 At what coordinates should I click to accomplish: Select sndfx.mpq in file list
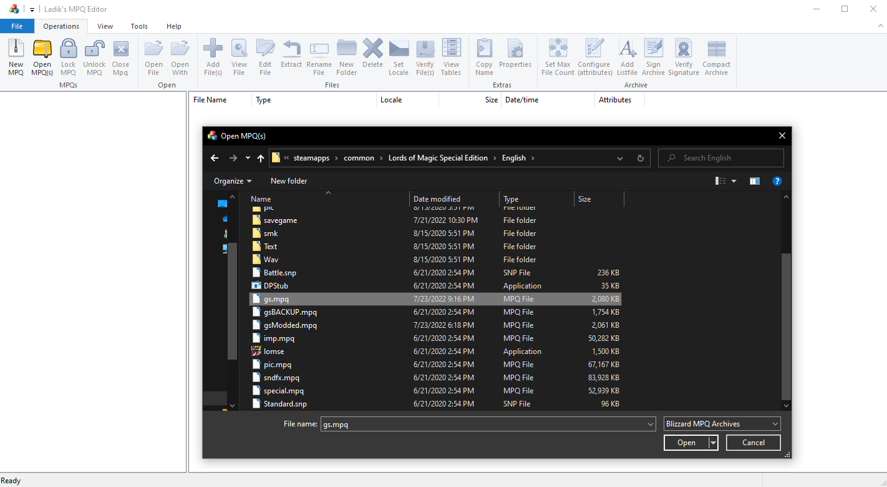(x=435, y=378)
